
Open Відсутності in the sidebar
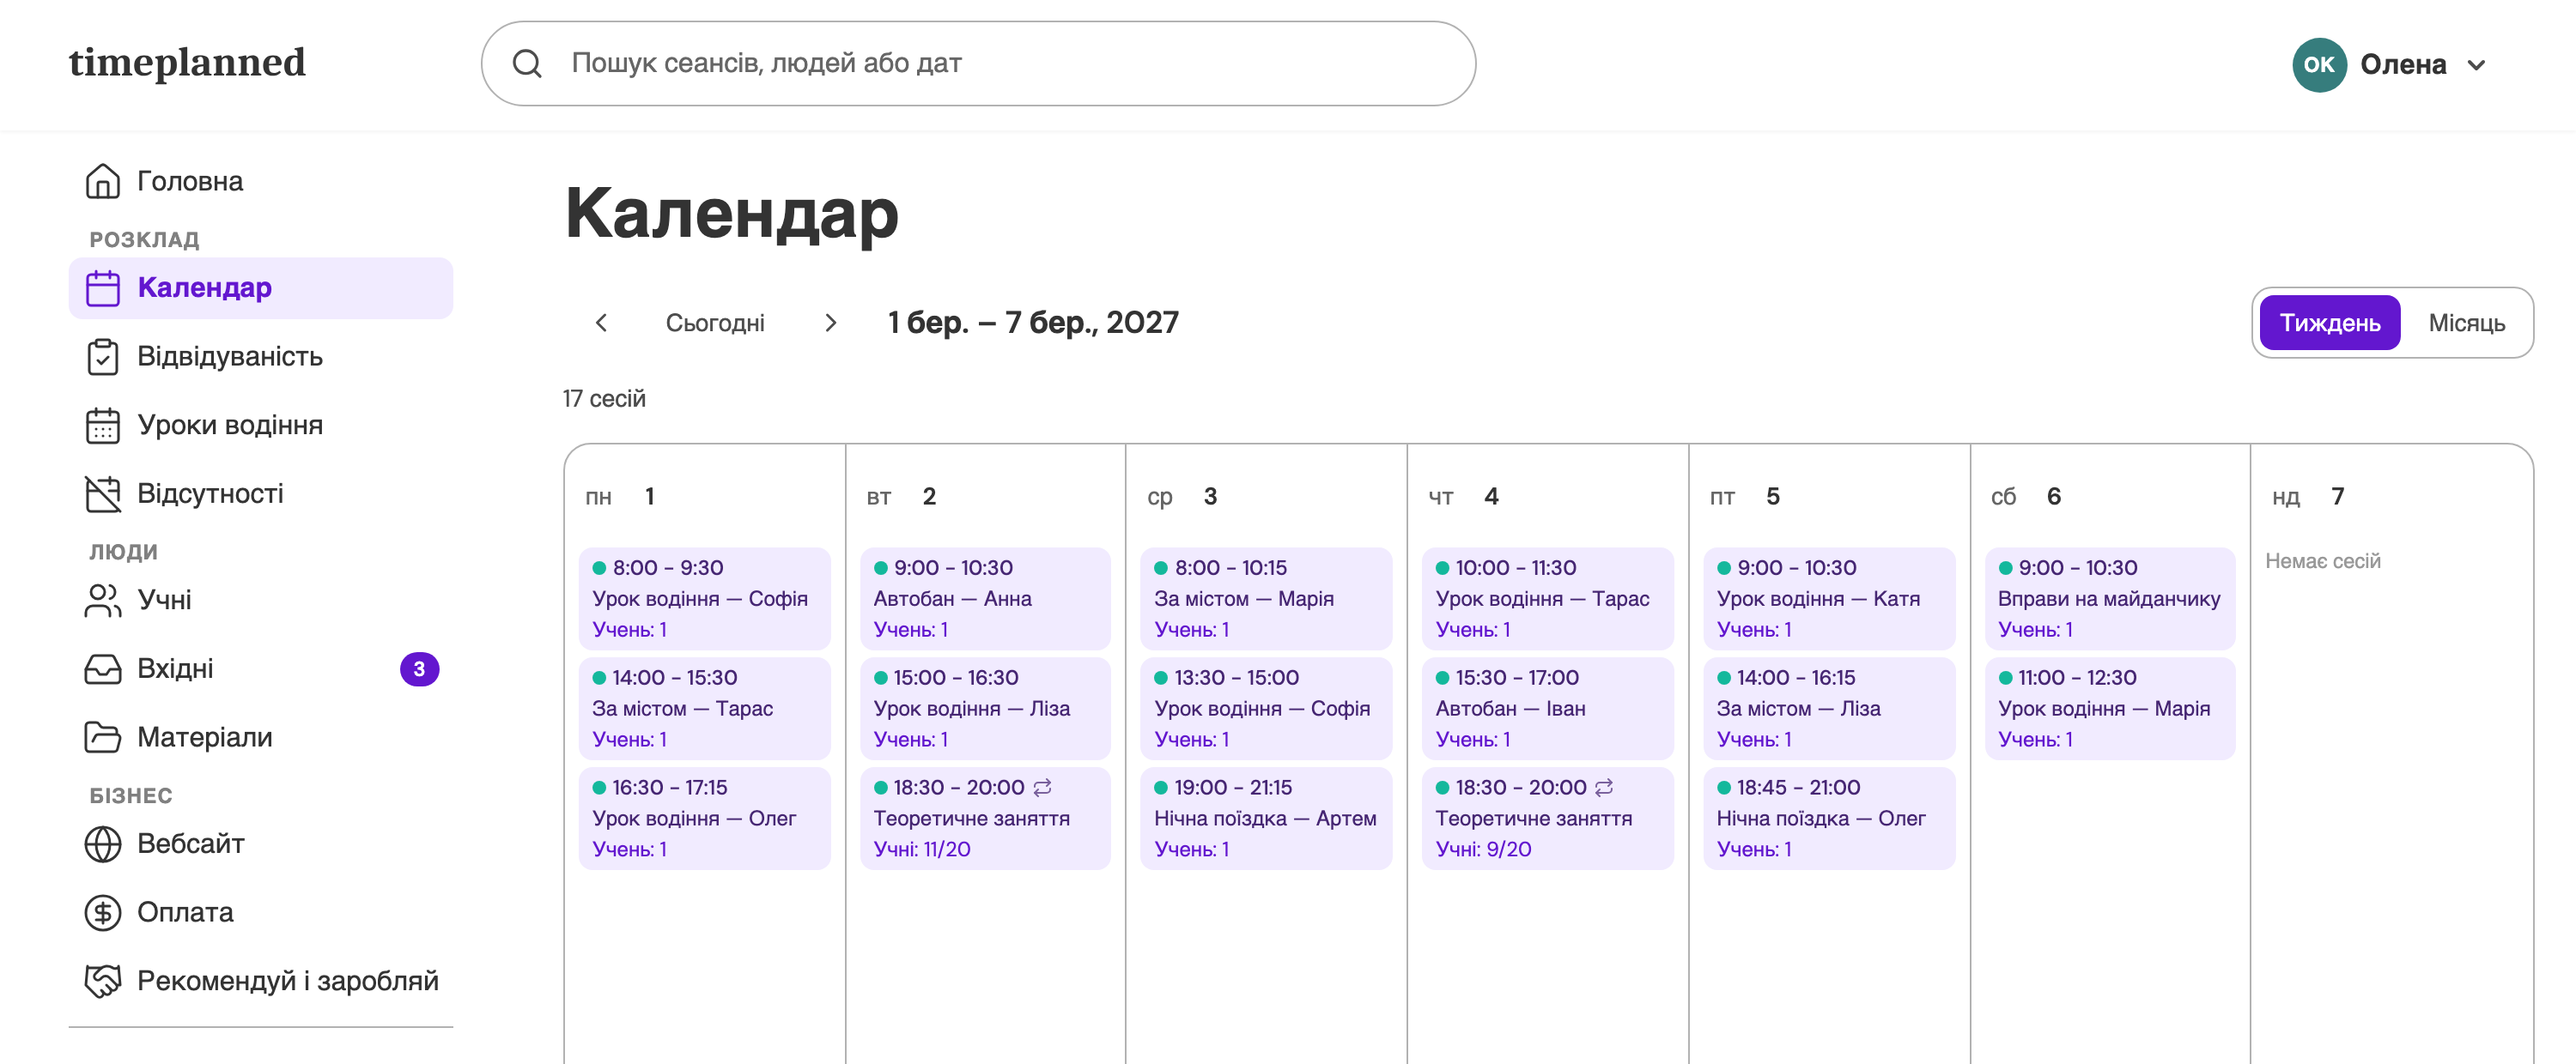(260, 493)
